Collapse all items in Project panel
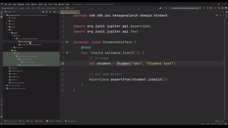The image size is (228, 128). pos(50,12)
